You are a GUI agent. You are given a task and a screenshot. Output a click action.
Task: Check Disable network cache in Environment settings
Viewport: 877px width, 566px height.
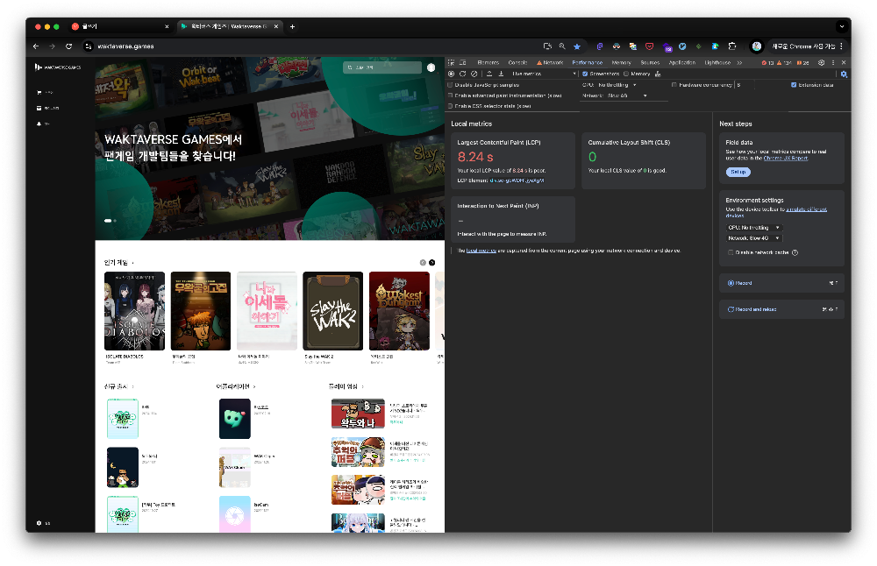pos(731,252)
